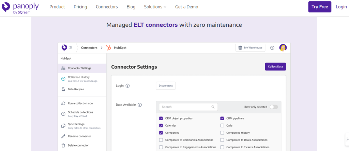Uncheck the Calendar checkbox

click(161, 126)
